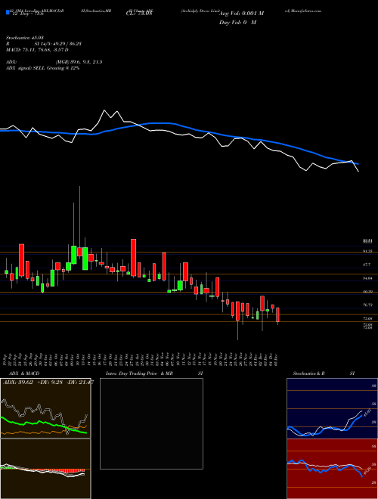Click the RSI 14/3: 49.29 / 36.23 line
The height and width of the screenshot is (499, 378).
[44, 44]
